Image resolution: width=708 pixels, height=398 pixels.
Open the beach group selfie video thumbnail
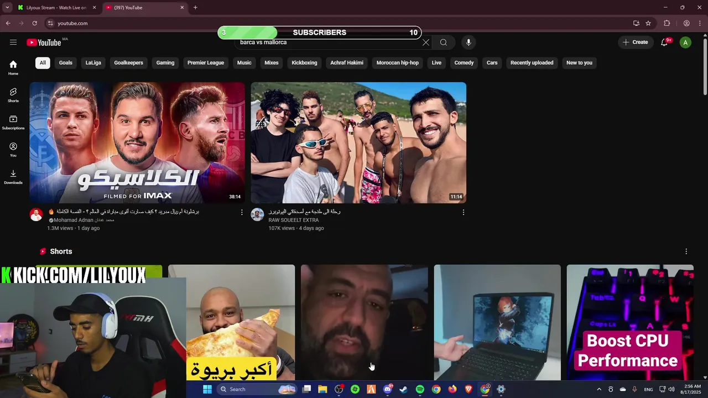pos(358,143)
